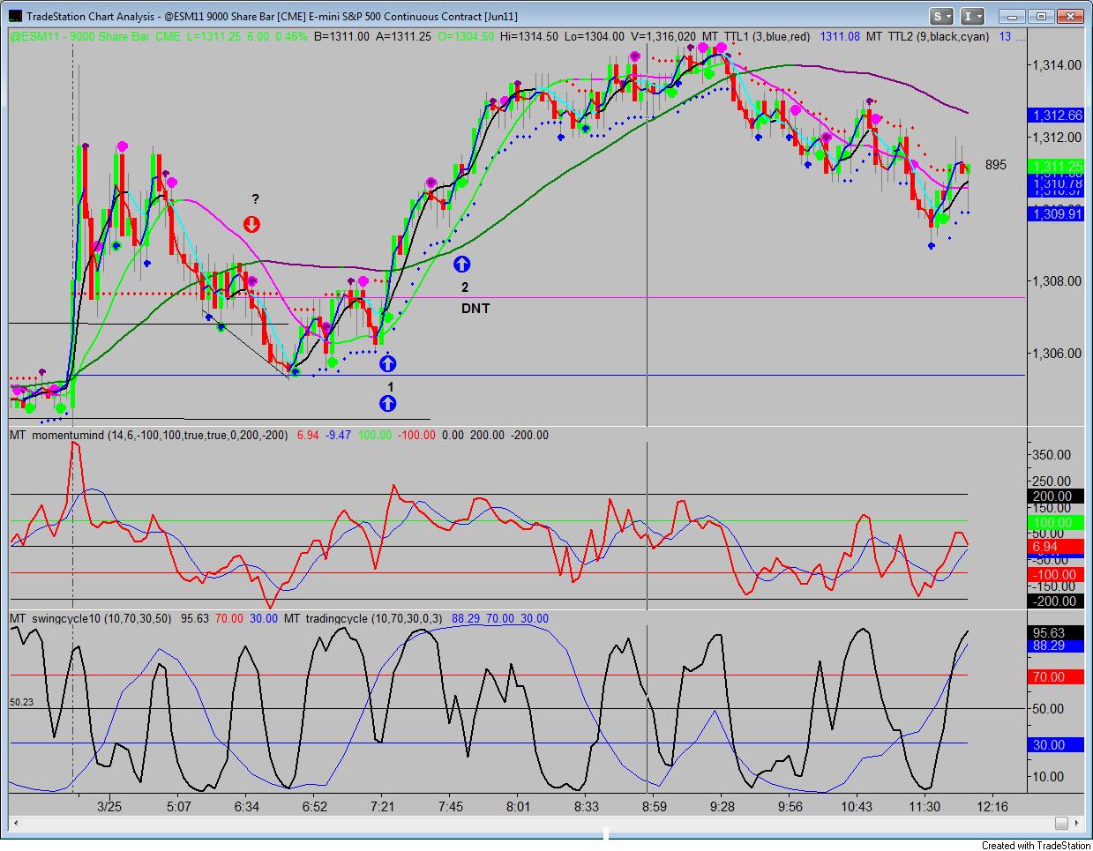This screenshot has width=1093, height=851.
Task: Click the MT TTL1 (3,blue,red) indicator label
Action: point(755,37)
